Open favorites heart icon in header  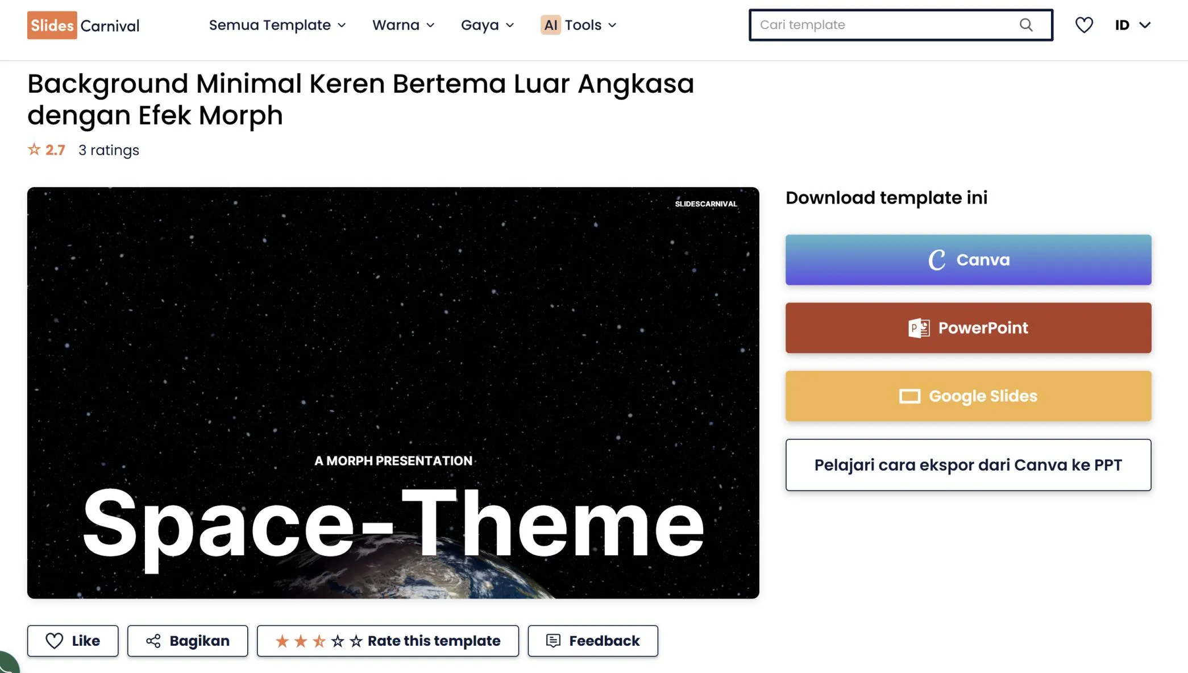click(x=1083, y=25)
